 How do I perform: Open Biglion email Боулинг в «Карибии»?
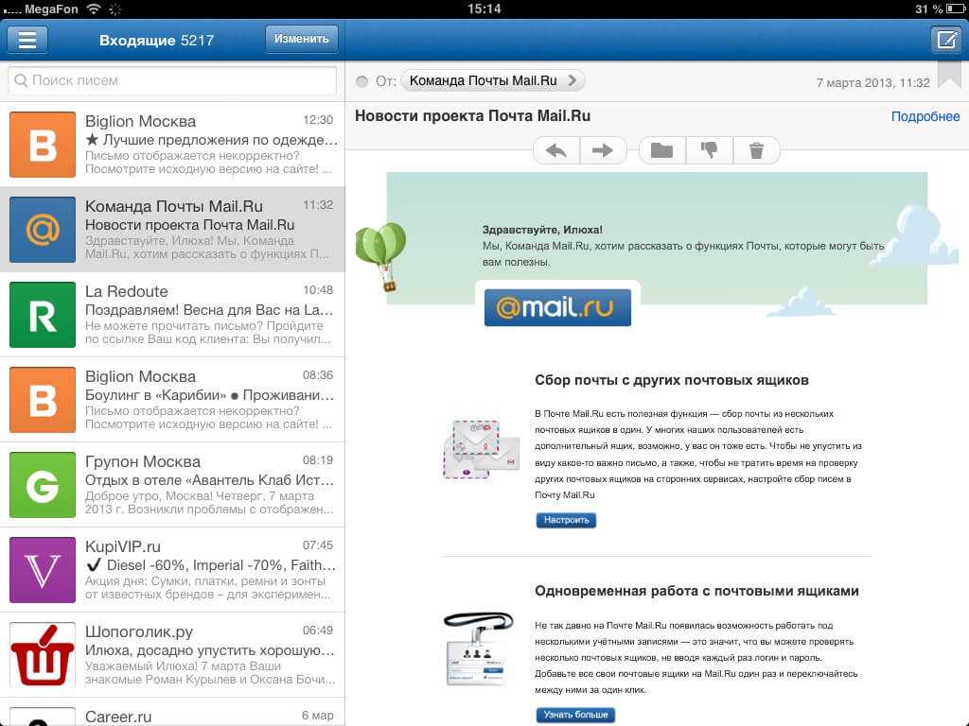click(x=172, y=400)
